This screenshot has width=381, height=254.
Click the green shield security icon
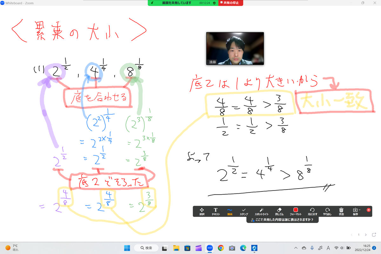pos(214,3)
